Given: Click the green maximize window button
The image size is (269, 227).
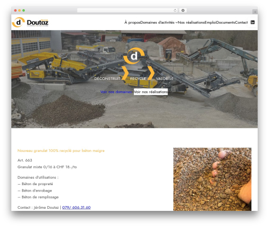Looking at the screenshot, I should click(24, 11).
